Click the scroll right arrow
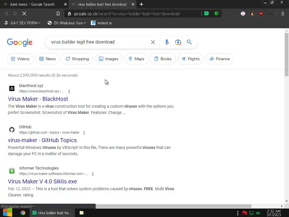 (x=282, y=206)
